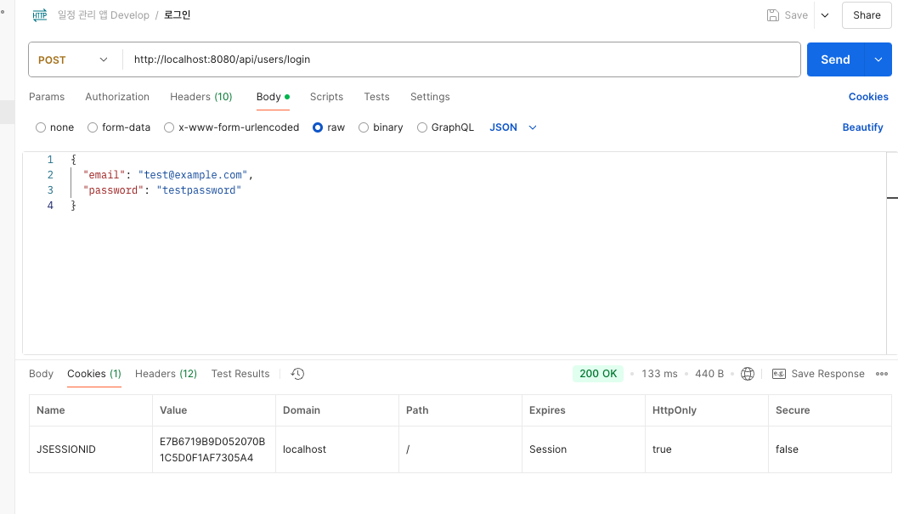Screen dimensions: 898x514
Task: Click the HTTP request type icon
Action: coord(40,15)
